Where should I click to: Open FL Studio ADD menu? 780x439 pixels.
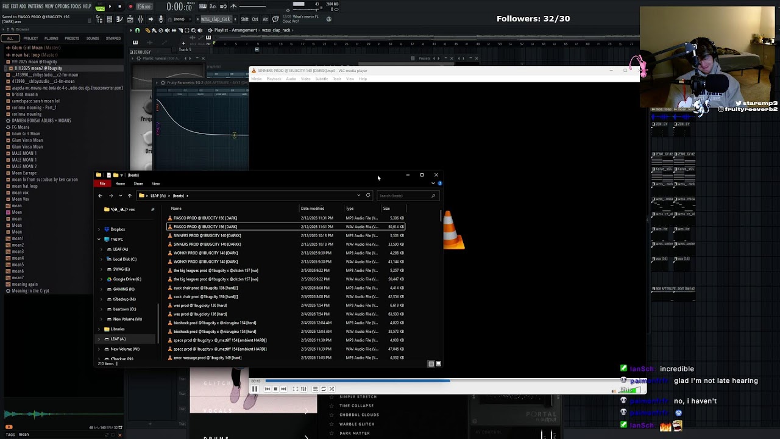pyautogui.click(x=23, y=7)
